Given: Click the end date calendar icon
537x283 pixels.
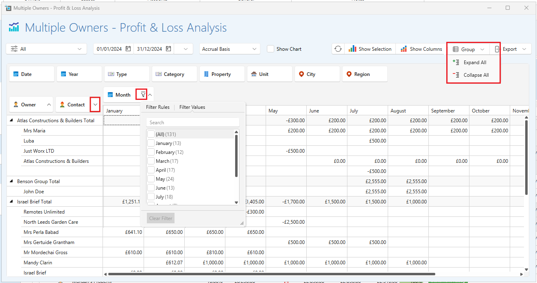Looking at the screenshot, I should [x=168, y=49].
